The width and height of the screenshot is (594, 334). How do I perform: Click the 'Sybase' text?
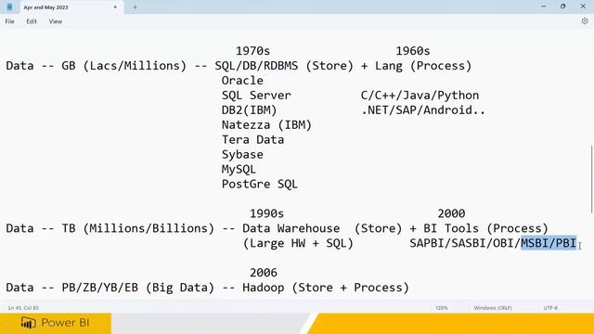coord(242,155)
